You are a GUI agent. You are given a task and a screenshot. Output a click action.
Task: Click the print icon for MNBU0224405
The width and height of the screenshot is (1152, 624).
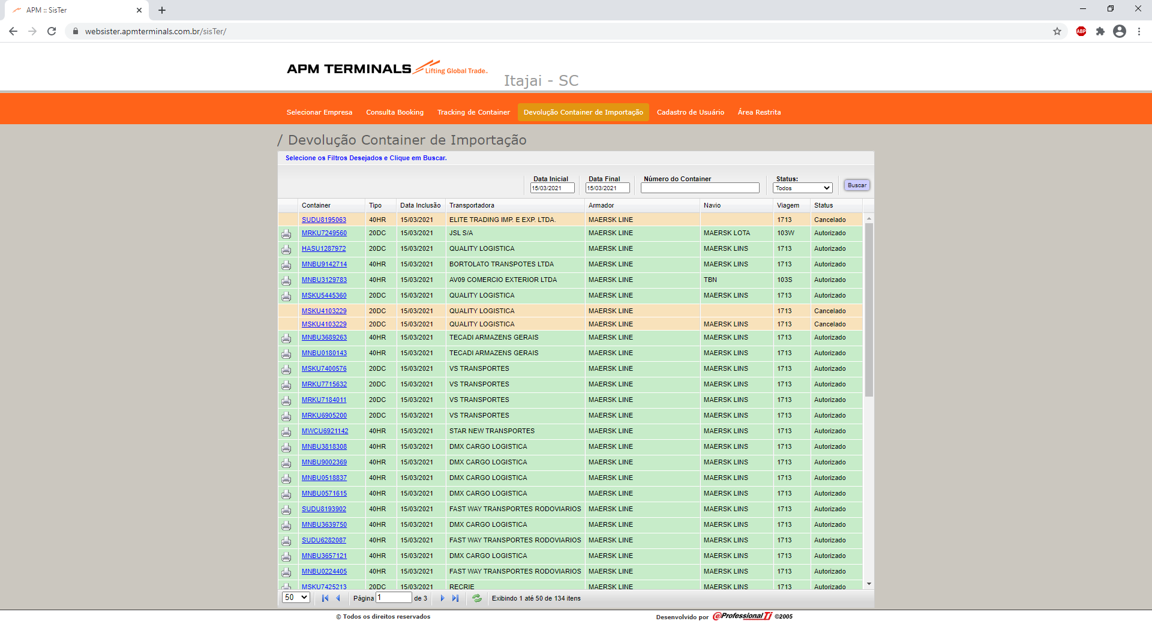coord(286,572)
